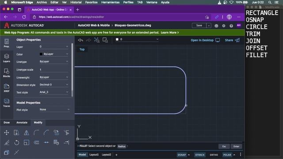The height and width of the screenshot is (159, 283).
Task: Open the Color ByLayer dropdown
Action: click(54, 54)
